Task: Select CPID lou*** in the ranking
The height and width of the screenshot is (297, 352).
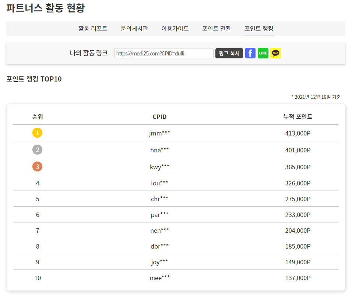Action: [159, 183]
